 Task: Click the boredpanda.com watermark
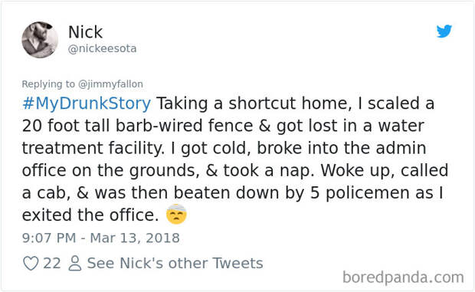click(x=403, y=277)
